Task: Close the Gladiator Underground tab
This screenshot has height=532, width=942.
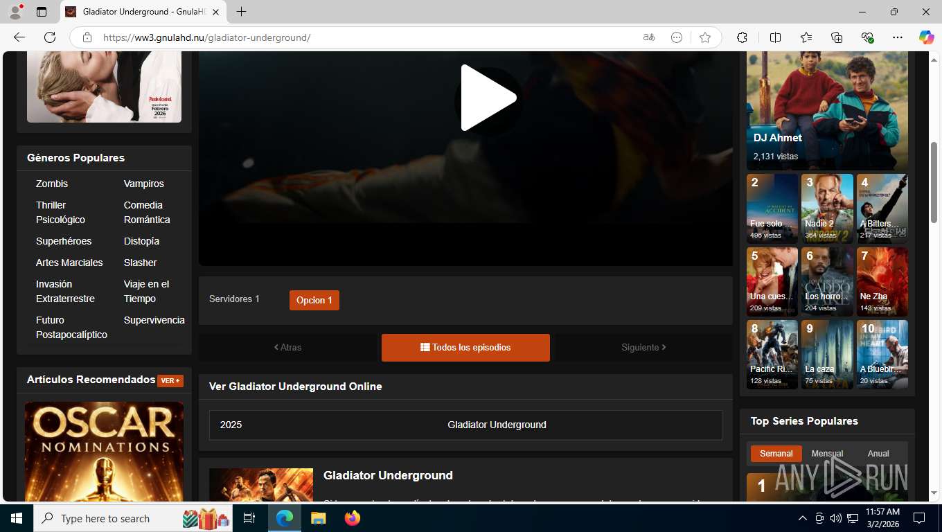Action: coord(216,12)
